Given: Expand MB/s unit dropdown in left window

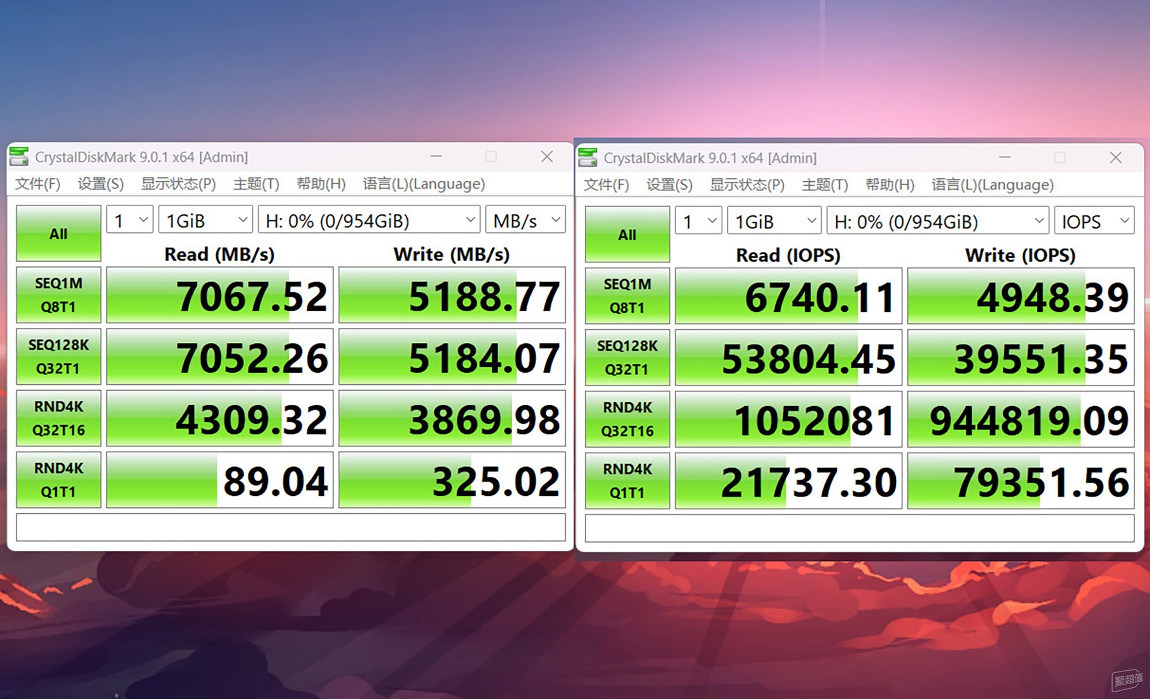Looking at the screenshot, I should 526,220.
